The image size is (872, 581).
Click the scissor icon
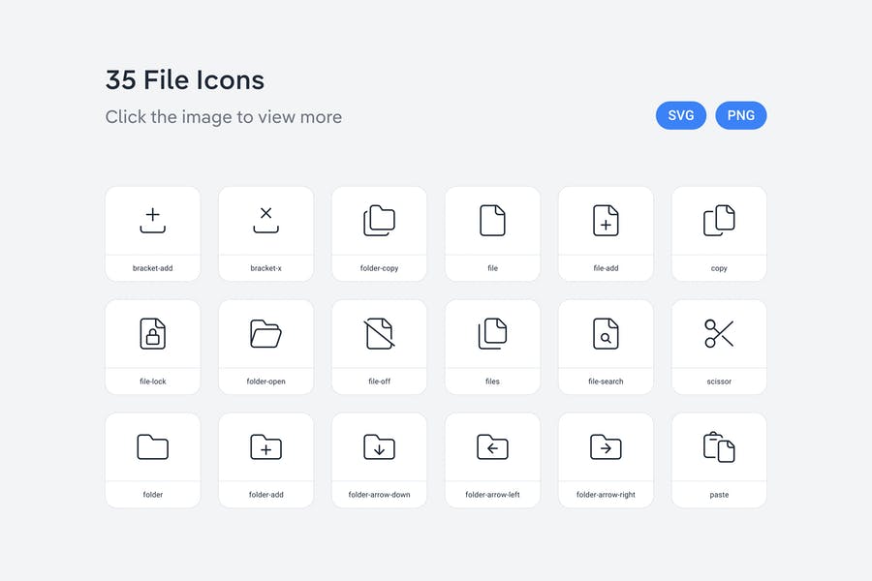pyautogui.click(x=719, y=334)
